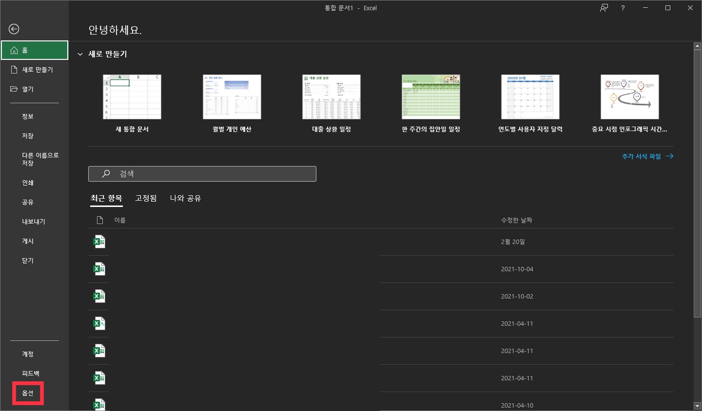This screenshot has width=702, height=411.
Task: Click the back arrow circle icon
Action: [x=14, y=29]
